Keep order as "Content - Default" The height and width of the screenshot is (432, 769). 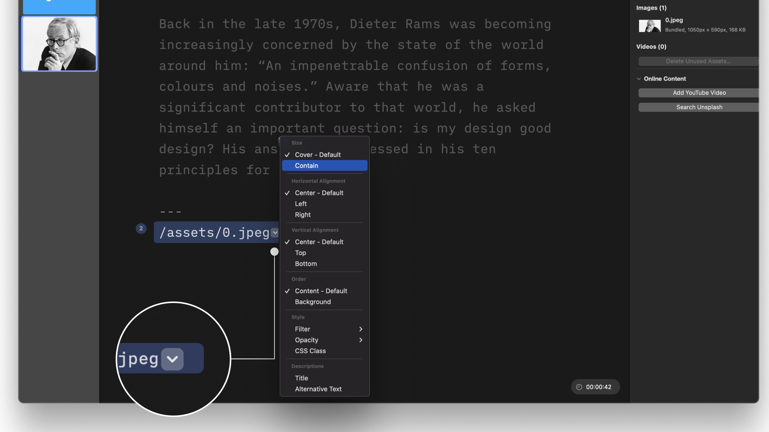coord(321,291)
